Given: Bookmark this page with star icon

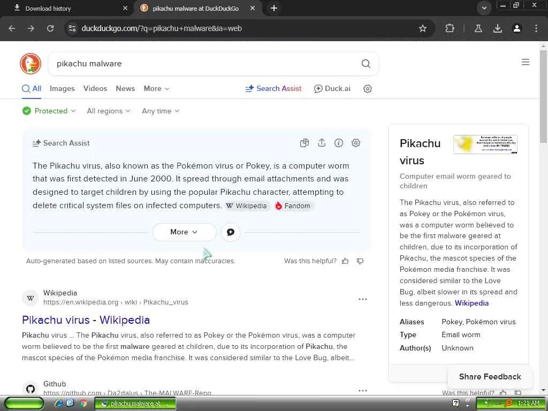Looking at the screenshot, I should pyautogui.click(x=423, y=28).
